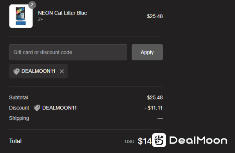235x153 pixels.
Task: Click the tag icon in DEALMOON11 chip
Action: (x=16, y=71)
